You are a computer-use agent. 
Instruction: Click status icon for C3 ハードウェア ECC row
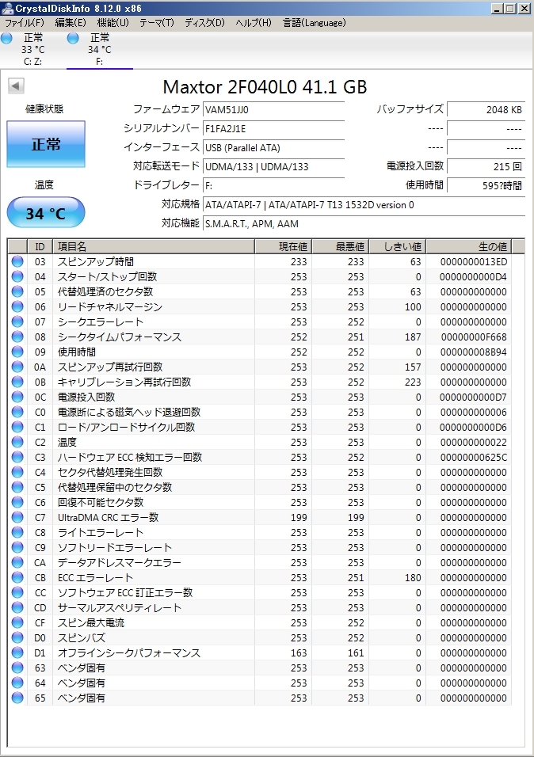(17, 457)
